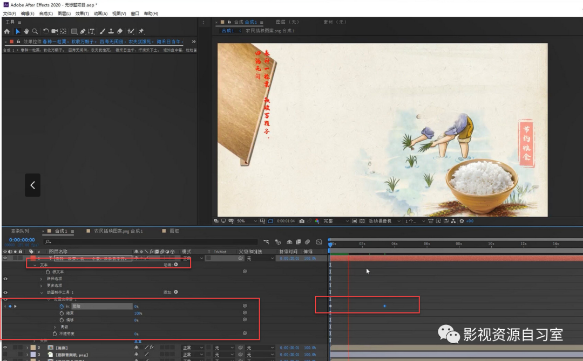
Task: Toggle stopwatch for 结束 property
Action: [x=62, y=313]
